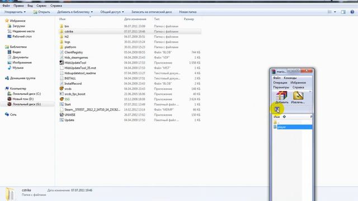This screenshot has width=358, height=201.
Task: Expand the hidden WinRAR toolbar chevron
Action: (x=310, y=92)
